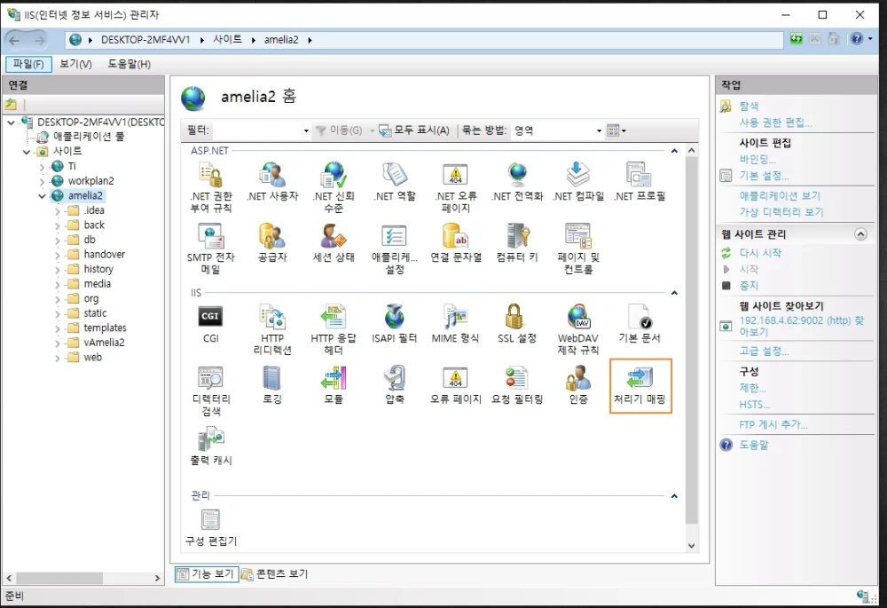Image resolution: width=887 pixels, height=608 pixels.
Task: Open the 구성 편집기 icon
Action: point(211,527)
